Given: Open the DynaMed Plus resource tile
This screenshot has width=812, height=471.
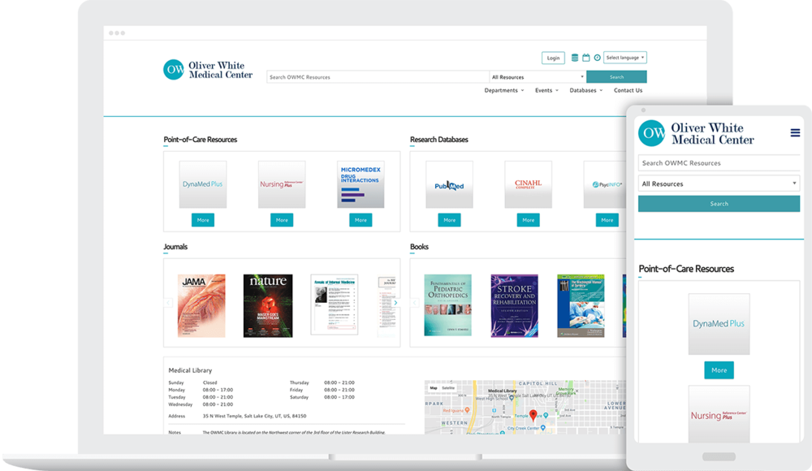Looking at the screenshot, I should pos(202,184).
